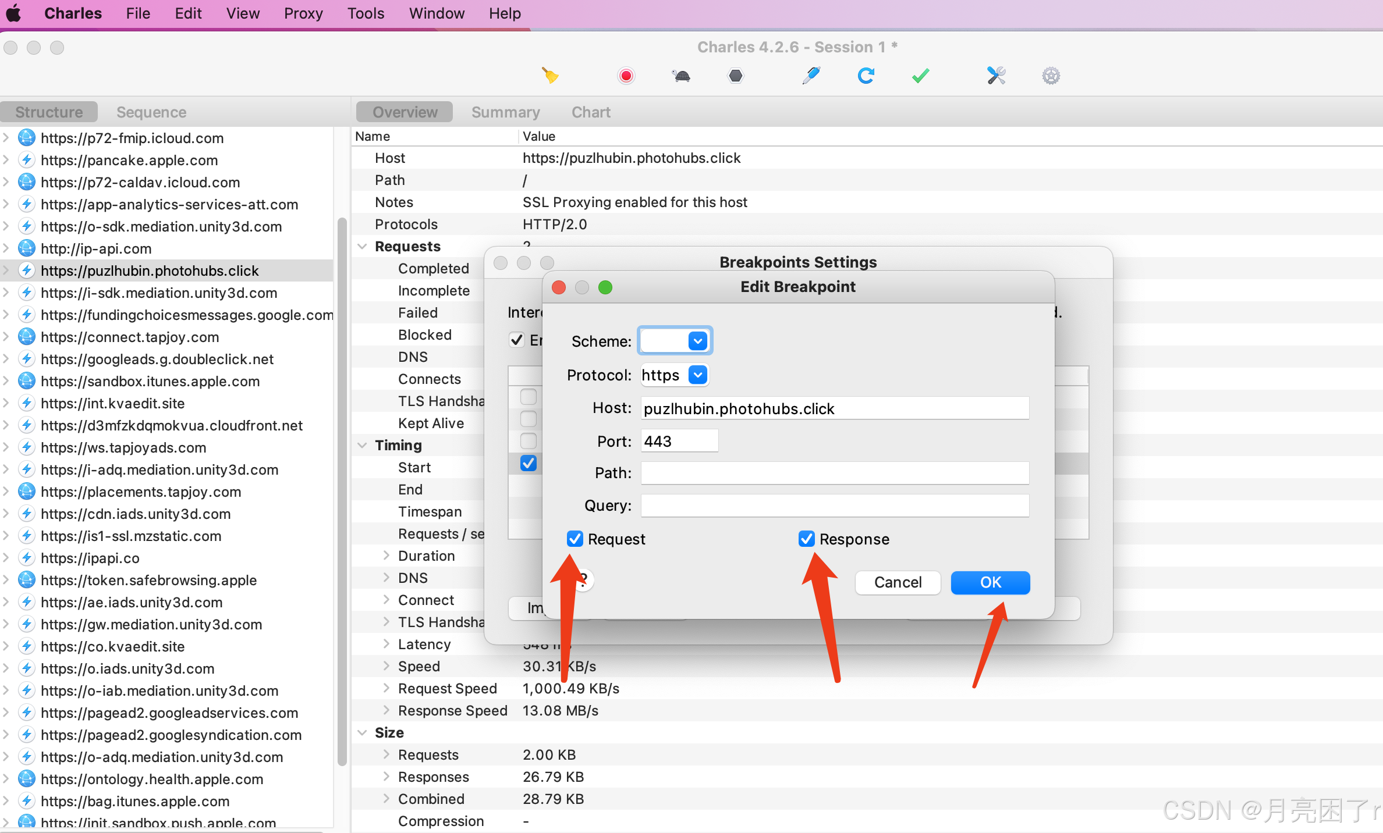This screenshot has width=1383, height=833.
Task: Open the Window menu
Action: [437, 13]
